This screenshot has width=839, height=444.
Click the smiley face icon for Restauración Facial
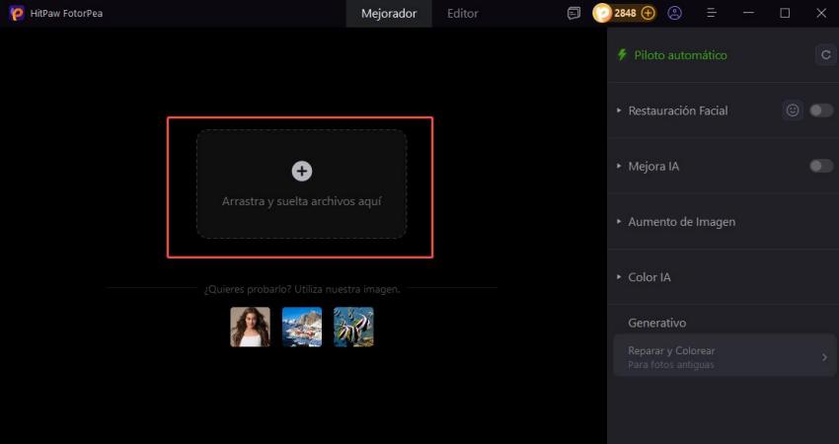coord(793,111)
